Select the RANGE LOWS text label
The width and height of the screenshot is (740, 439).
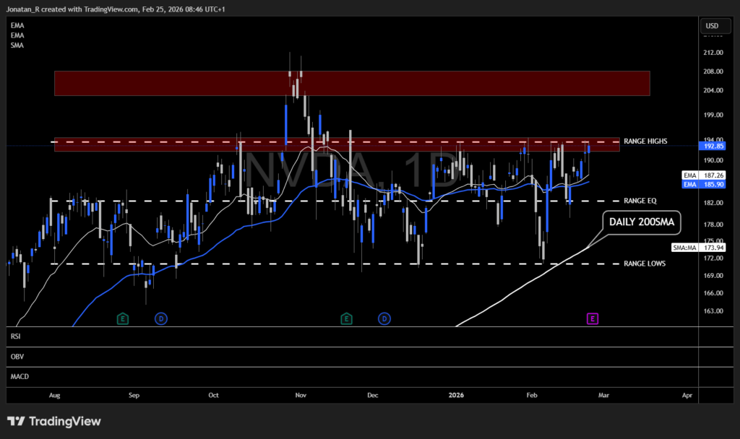click(x=645, y=264)
